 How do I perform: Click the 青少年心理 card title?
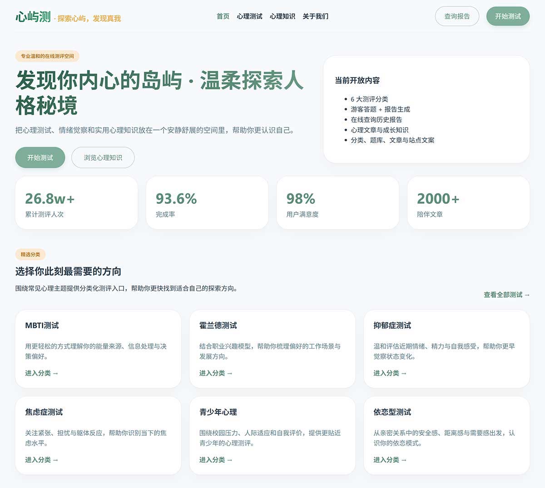pos(218,412)
